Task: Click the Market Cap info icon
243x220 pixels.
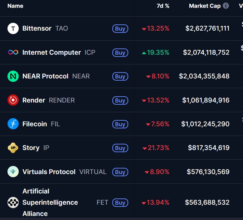Action: [226, 6]
